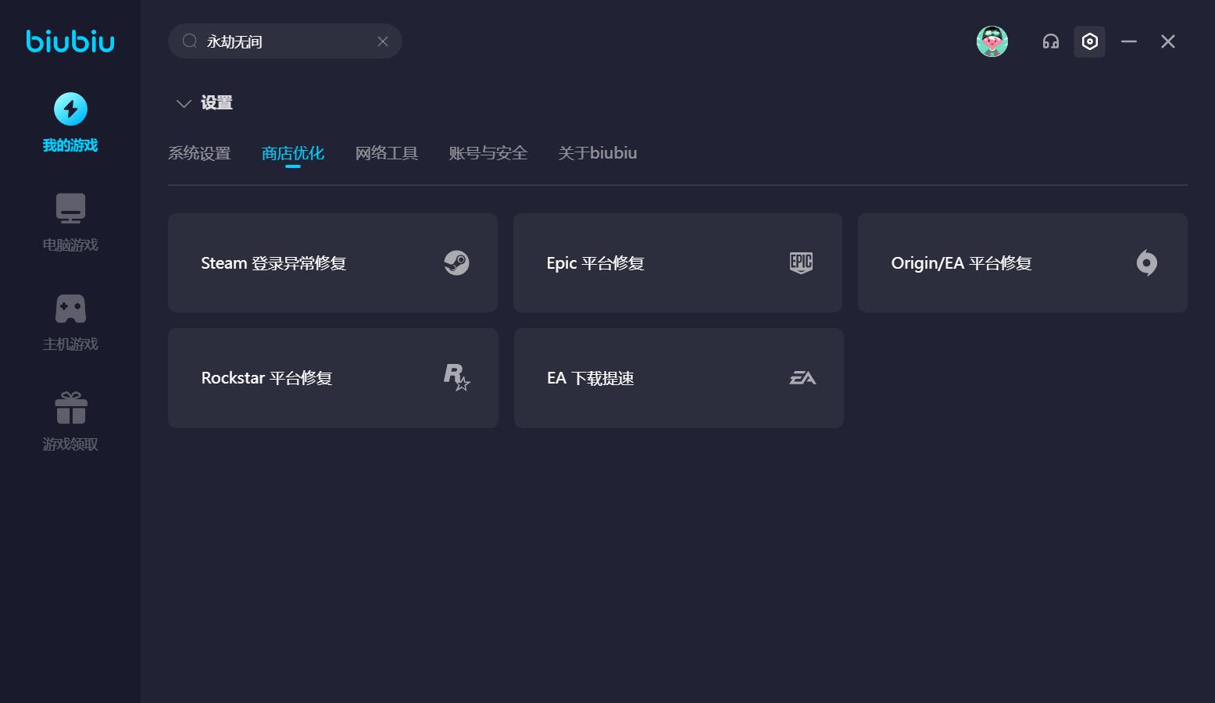Click 游戏领取 sidebar label

pyautogui.click(x=70, y=444)
